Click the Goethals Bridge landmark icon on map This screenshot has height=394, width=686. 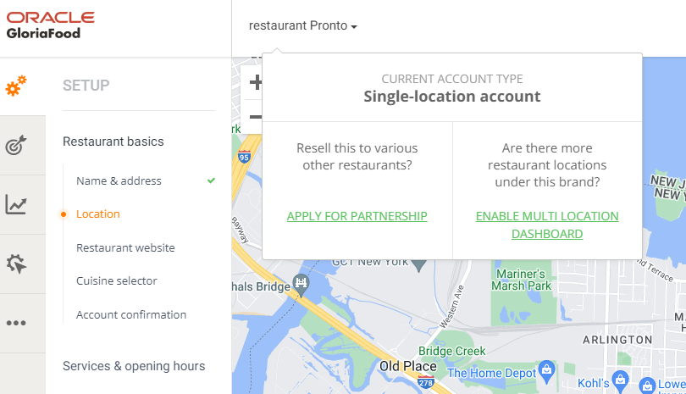click(x=301, y=285)
